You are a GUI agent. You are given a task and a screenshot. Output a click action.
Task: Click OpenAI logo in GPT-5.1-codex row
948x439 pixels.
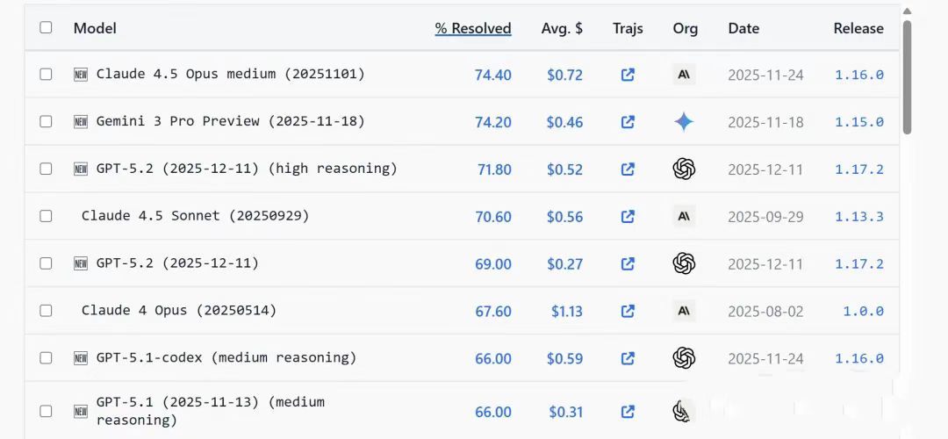point(684,358)
